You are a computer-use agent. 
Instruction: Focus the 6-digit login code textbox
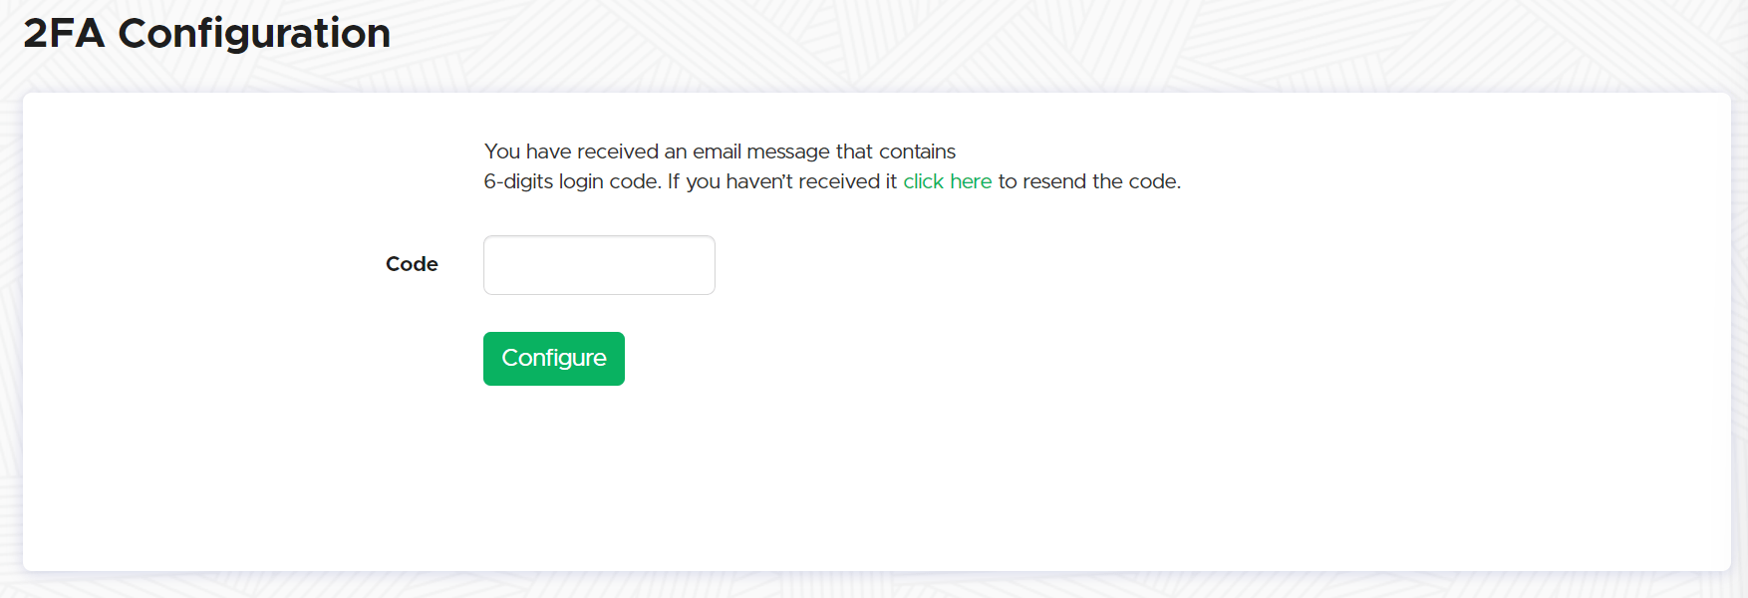pos(599,265)
